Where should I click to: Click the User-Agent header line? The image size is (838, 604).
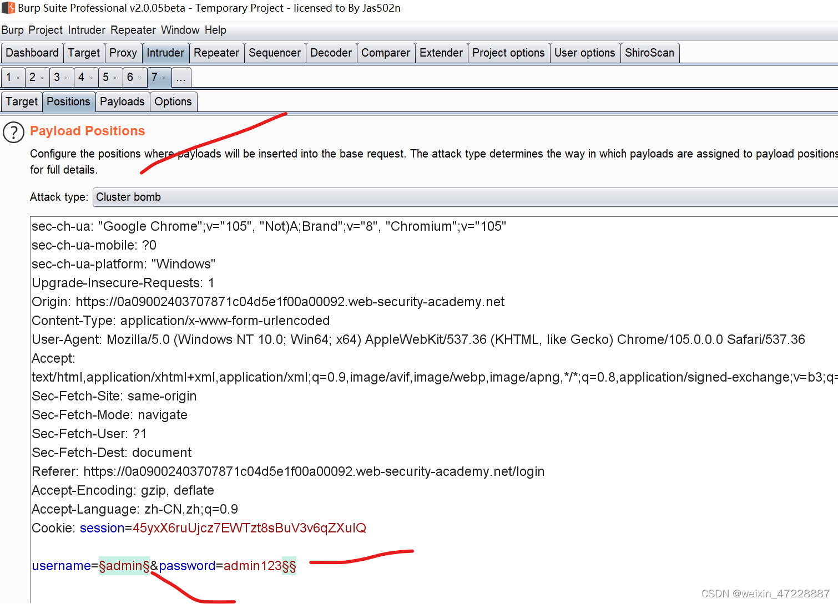418,339
